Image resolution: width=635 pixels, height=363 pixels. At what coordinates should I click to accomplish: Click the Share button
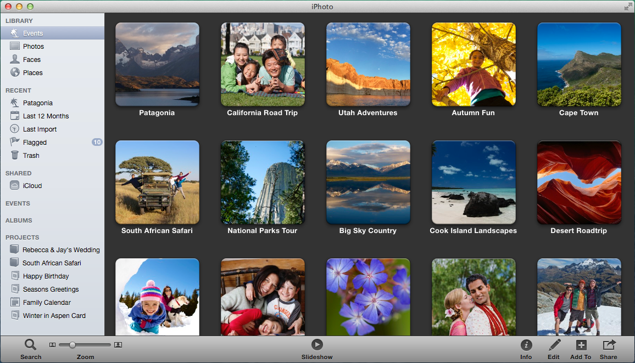[x=609, y=345]
